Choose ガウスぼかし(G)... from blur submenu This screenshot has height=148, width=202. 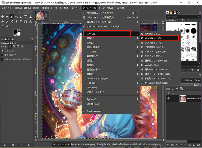click(x=160, y=38)
